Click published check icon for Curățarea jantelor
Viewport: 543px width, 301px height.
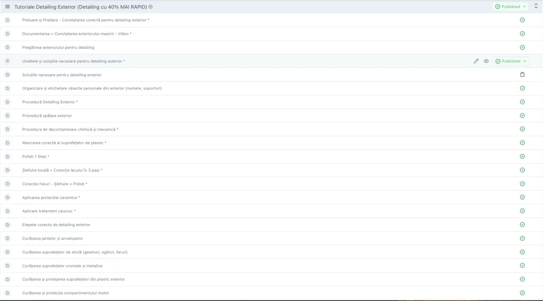pyautogui.click(x=522, y=238)
